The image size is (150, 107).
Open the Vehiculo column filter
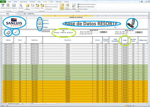click(13, 42)
